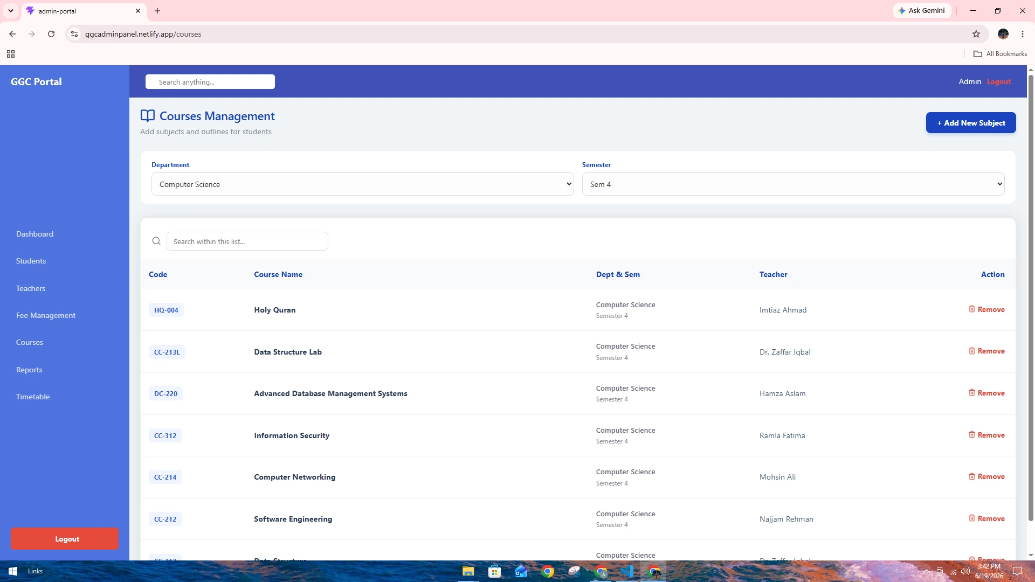
Task: Click the Add New Subject button
Action: tap(971, 123)
